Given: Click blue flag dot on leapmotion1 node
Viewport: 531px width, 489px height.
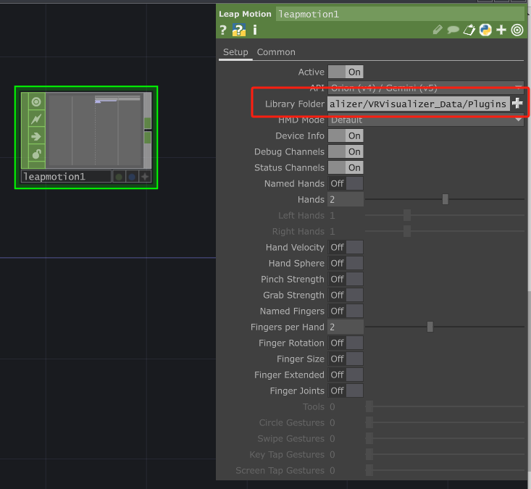Looking at the screenshot, I should pos(132,177).
